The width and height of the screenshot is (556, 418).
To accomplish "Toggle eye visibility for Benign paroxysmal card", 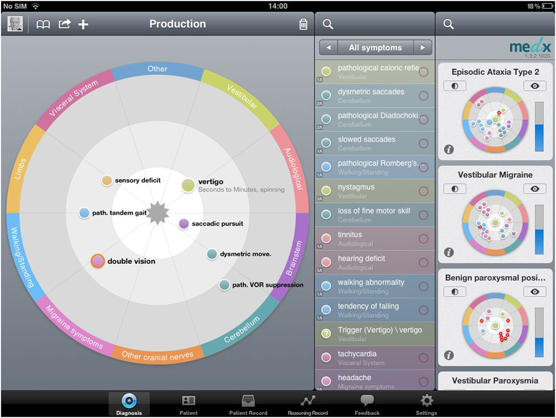I will [x=535, y=292].
